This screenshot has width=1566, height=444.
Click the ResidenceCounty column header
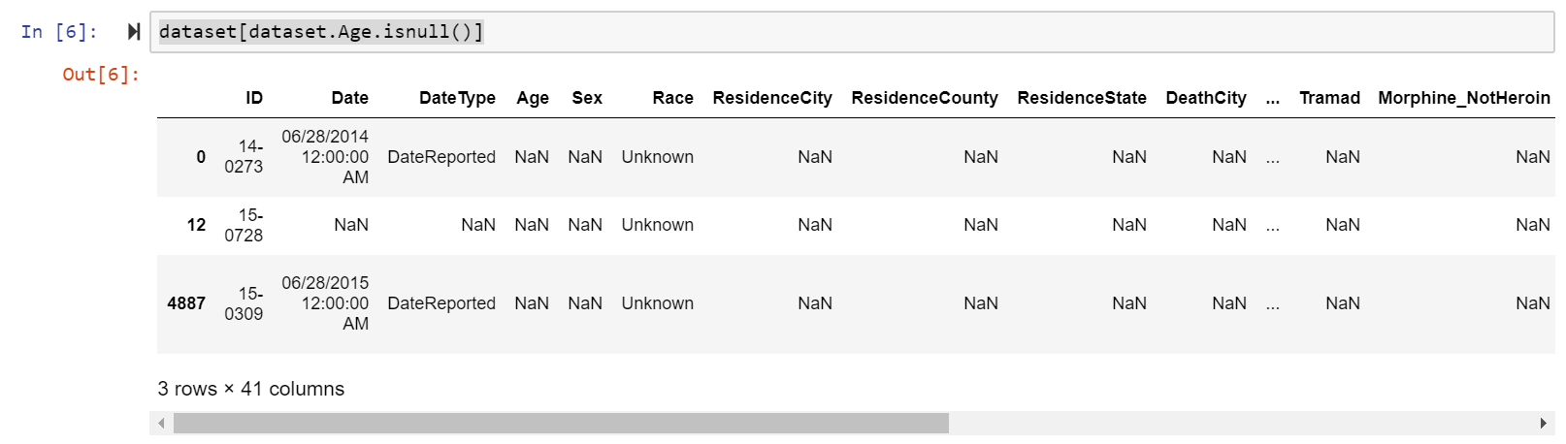(x=924, y=98)
